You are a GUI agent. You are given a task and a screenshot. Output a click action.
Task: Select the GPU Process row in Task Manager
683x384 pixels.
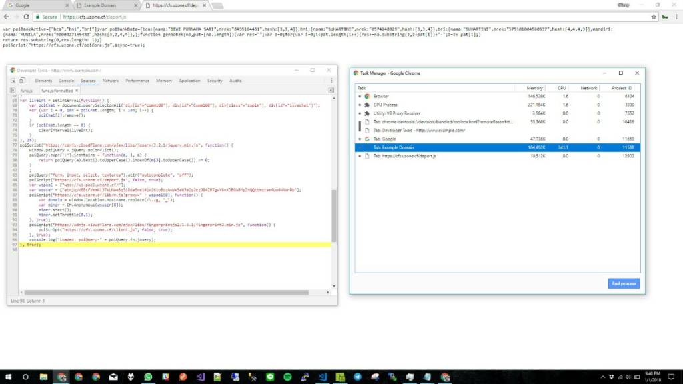385,105
